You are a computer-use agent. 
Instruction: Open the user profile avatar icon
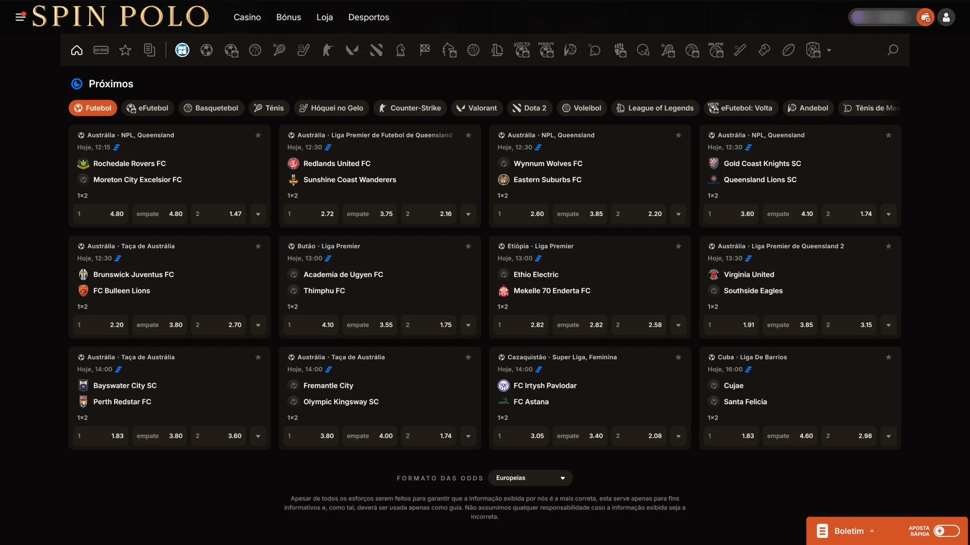coord(946,17)
